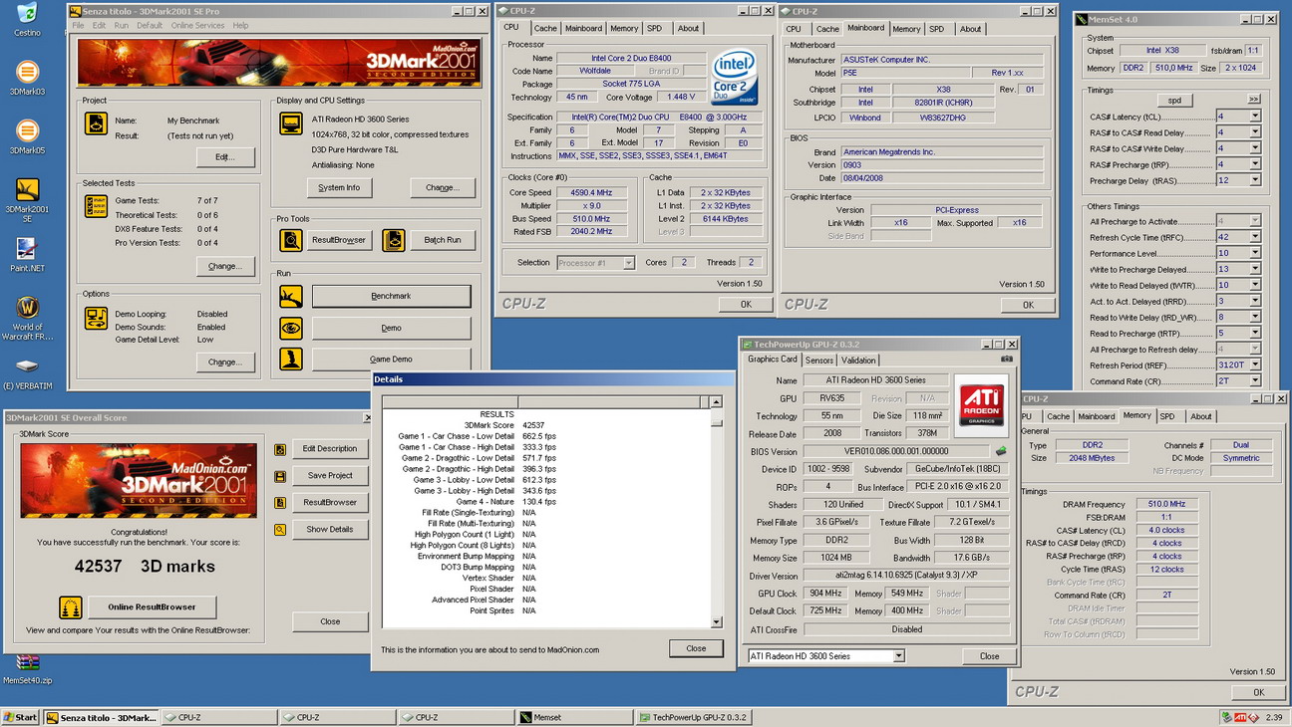The image size is (1292, 727).
Task: Close the Details results window with Close button
Action: [x=696, y=648]
